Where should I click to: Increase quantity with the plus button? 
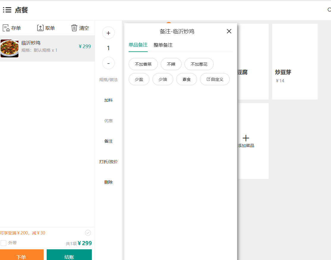pyautogui.click(x=108, y=33)
